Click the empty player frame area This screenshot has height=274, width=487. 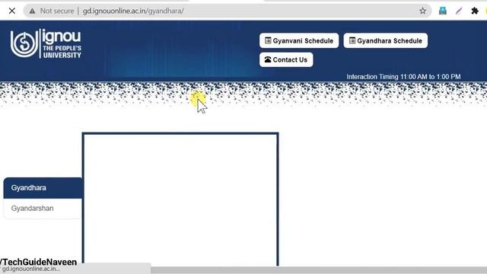pos(180,200)
